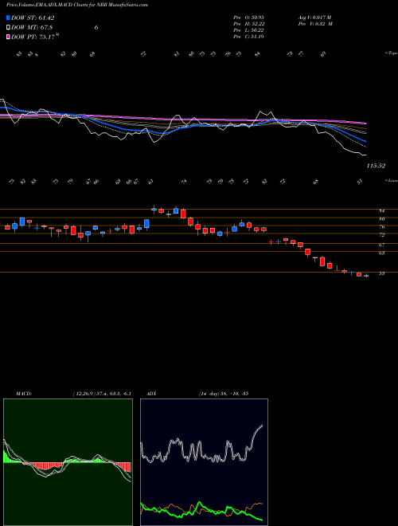Click the Pre L: 50.22 low value

coord(249,30)
